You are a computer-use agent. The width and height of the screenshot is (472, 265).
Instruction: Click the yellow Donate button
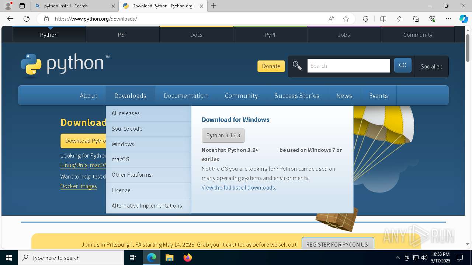tap(271, 66)
